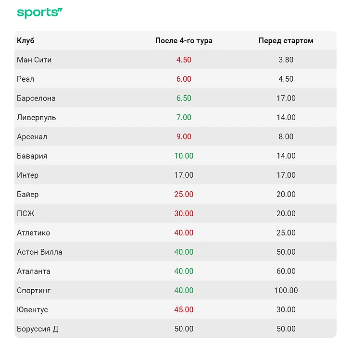Click Байер pre-start odds 20.00
The image size is (351, 345).
click(x=286, y=195)
